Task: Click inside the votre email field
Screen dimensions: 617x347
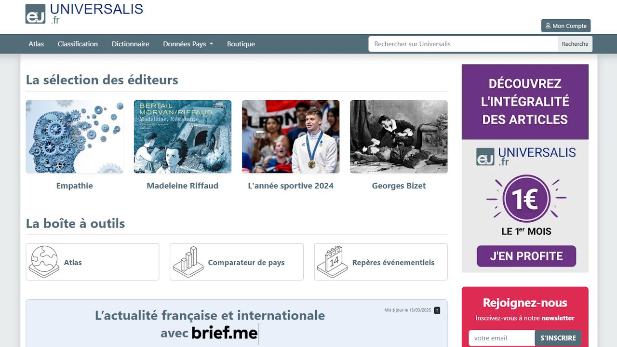Action: pyautogui.click(x=501, y=338)
